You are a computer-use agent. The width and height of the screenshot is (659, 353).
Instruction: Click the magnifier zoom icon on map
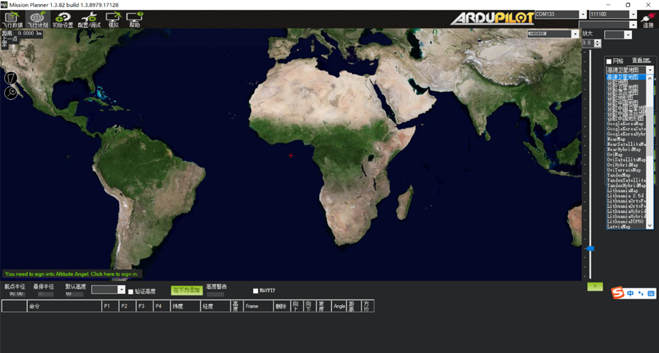pyautogui.click(x=11, y=93)
